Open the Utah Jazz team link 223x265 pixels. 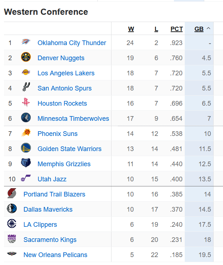pyautogui.click(x=52, y=179)
